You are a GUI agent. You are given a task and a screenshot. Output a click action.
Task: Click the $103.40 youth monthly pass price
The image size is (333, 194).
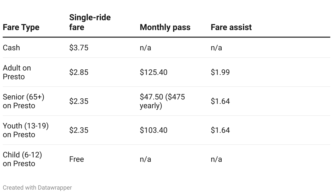tap(153, 130)
